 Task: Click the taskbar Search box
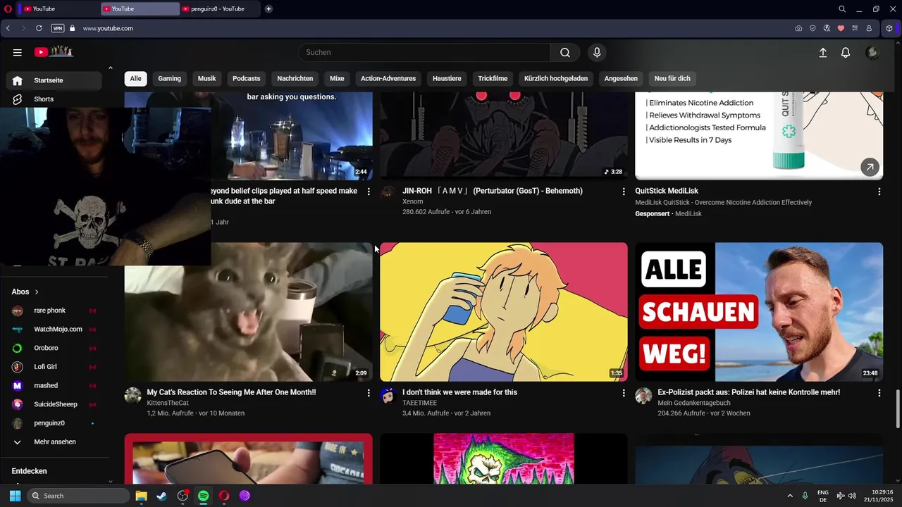[79, 496]
